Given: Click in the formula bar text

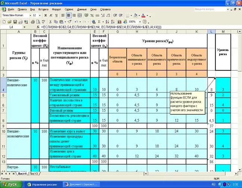Looking at the screenshot, I should [x=101, y=27].
